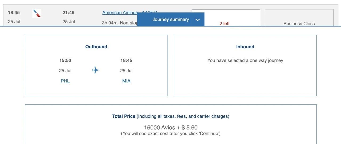
Task: Click the one way journey message
Action: pyautogui.click(x=245, y=60)
